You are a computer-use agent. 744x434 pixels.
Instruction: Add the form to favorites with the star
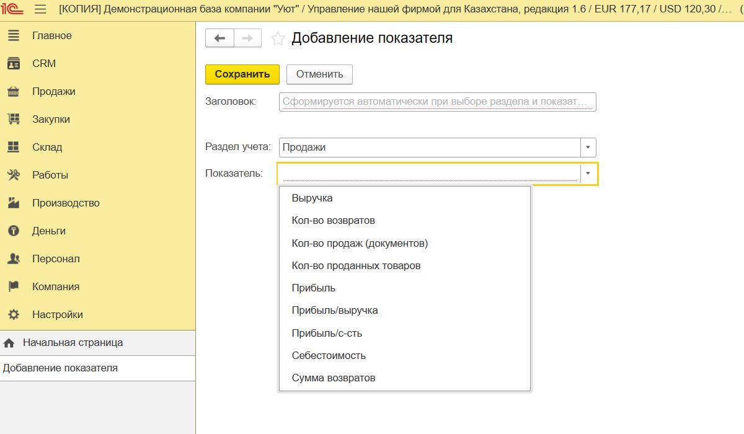pyautogui.click(x=278, y=38)
